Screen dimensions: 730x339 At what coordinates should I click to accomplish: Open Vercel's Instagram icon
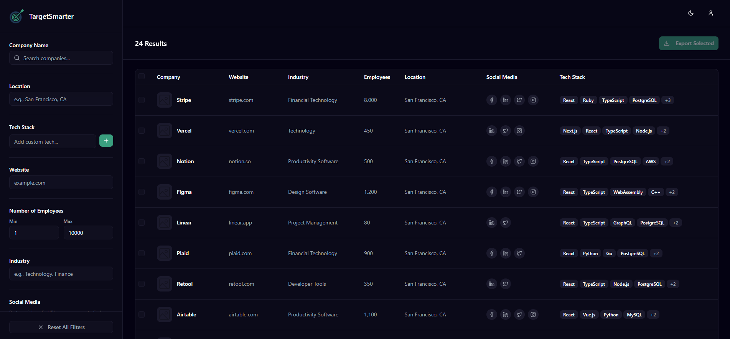pos(519,131)
